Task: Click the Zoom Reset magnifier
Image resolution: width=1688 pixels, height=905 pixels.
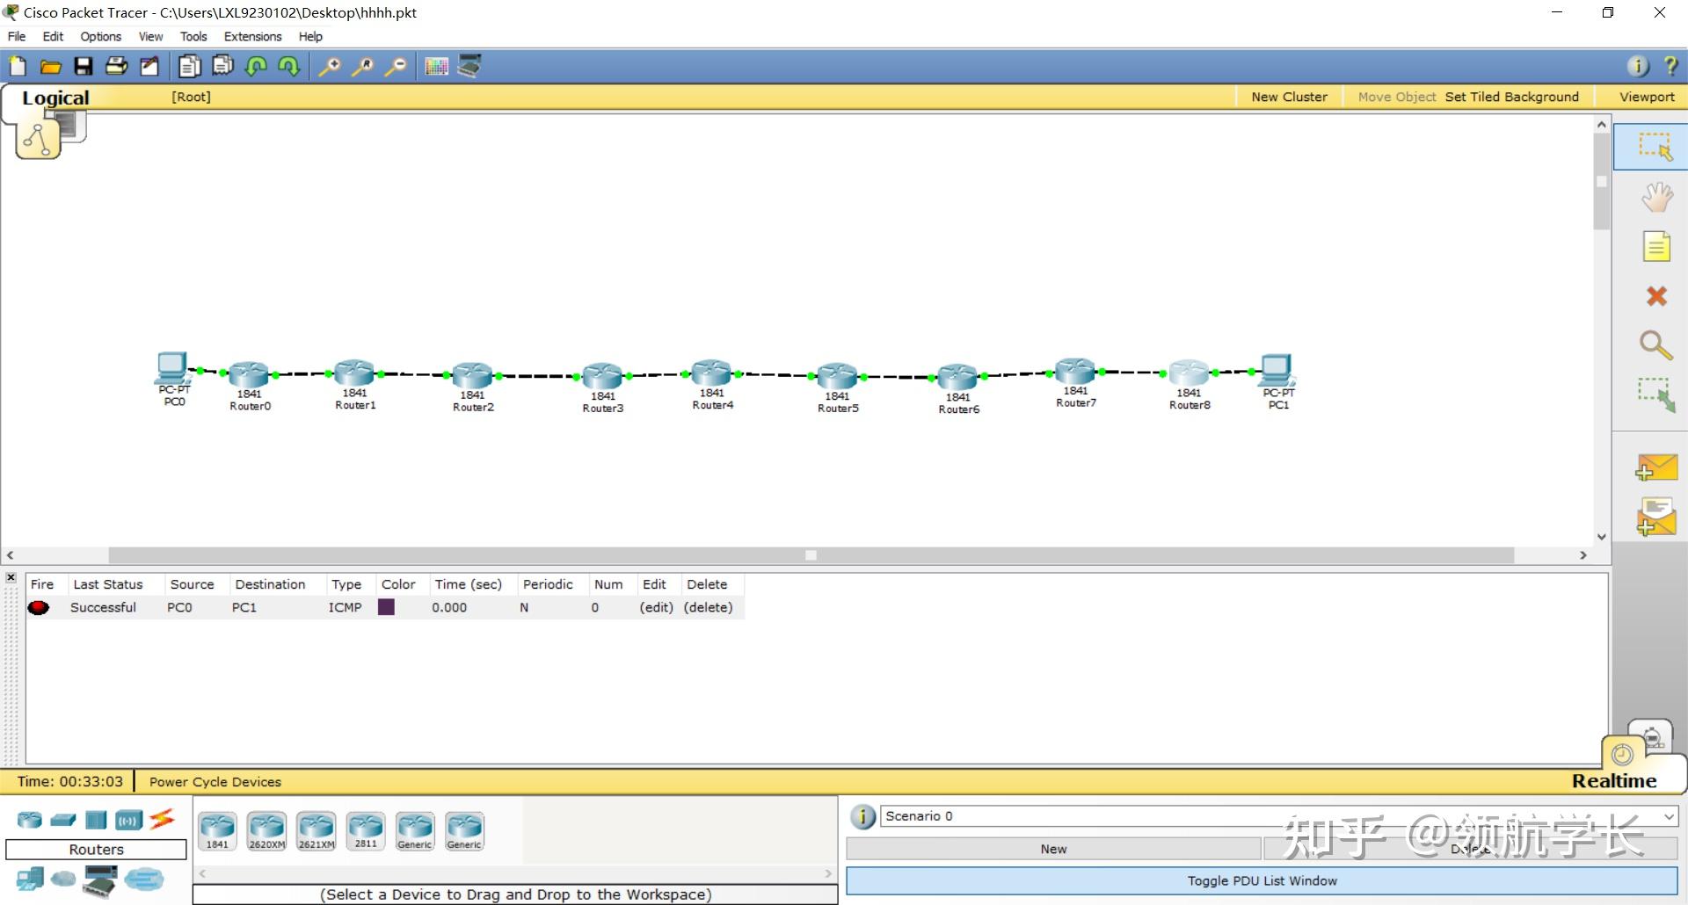Action: 362,66
